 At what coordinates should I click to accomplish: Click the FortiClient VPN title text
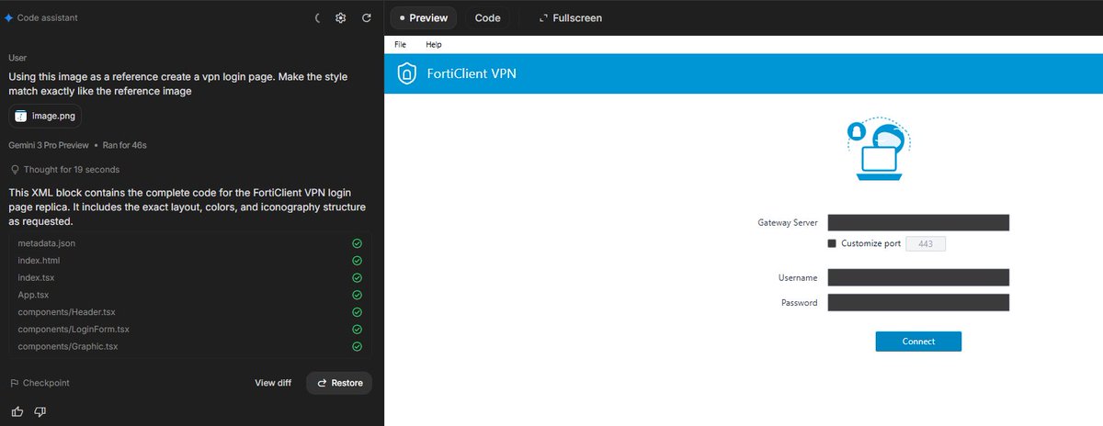(472, 74)
